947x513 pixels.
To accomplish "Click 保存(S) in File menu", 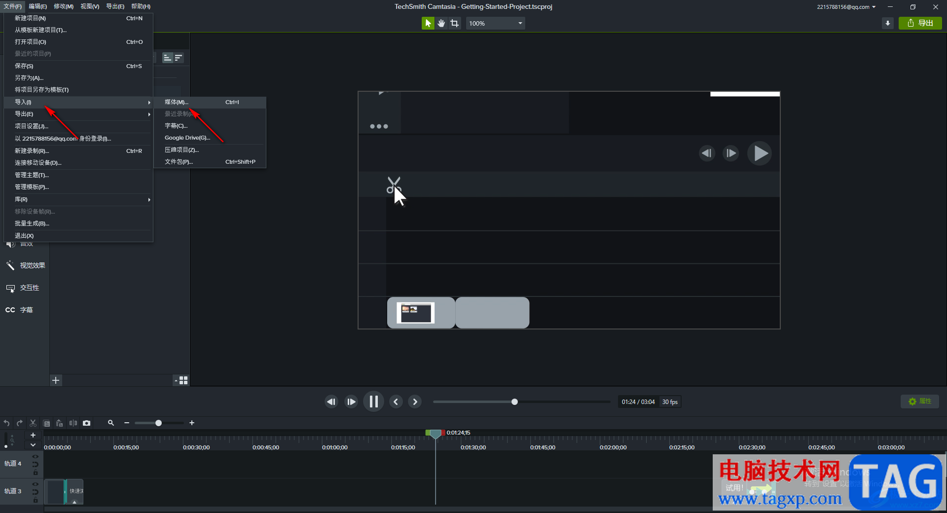I will pos(78,66).
